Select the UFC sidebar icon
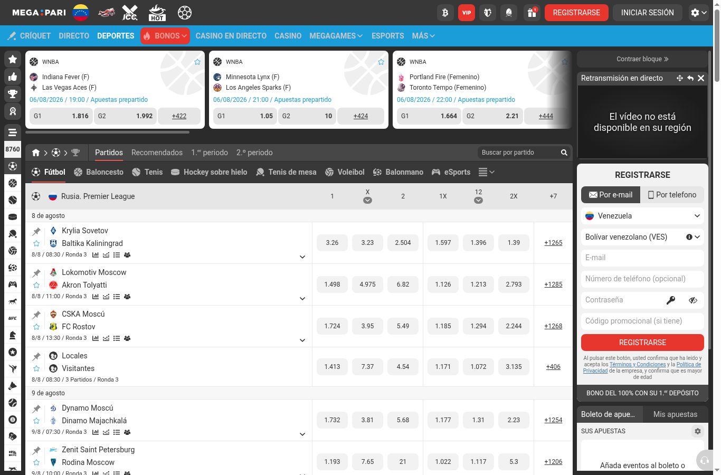Image resolution: width=721 pixels, height=475 pixels. click(x=13, y=318)
